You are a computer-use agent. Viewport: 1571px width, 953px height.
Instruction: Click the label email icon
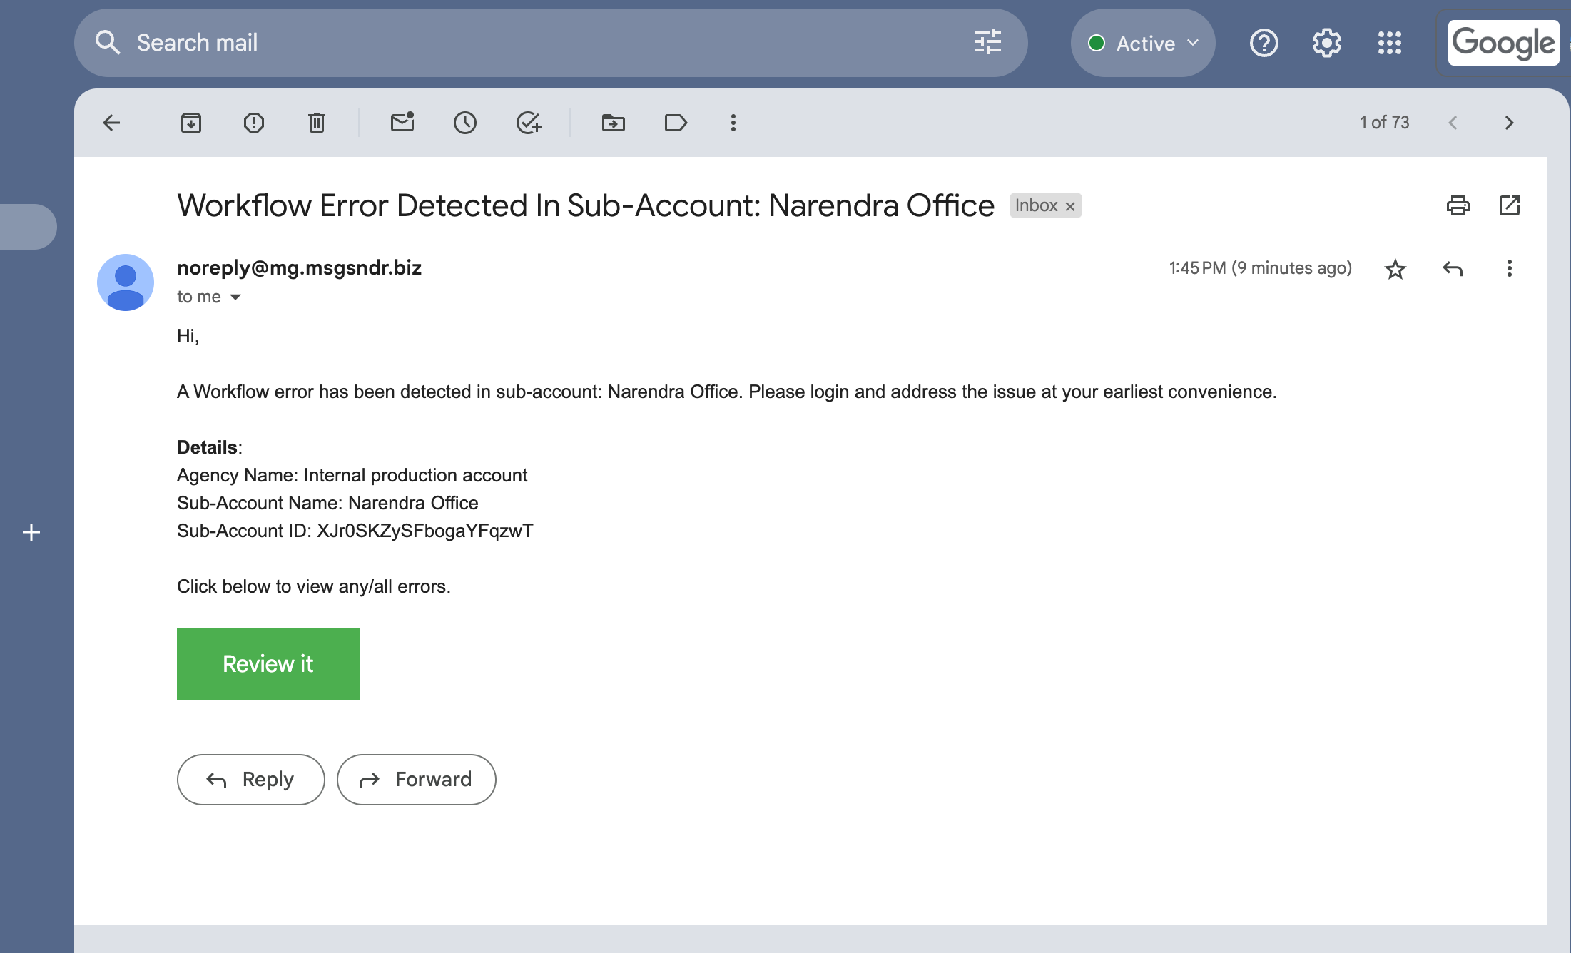tap(673, 123)
